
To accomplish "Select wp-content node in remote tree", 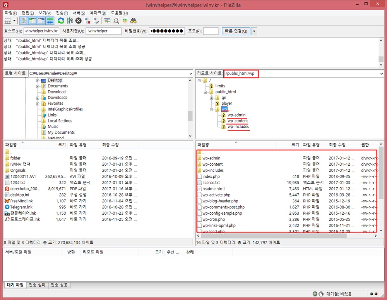I will coord(238,121).
